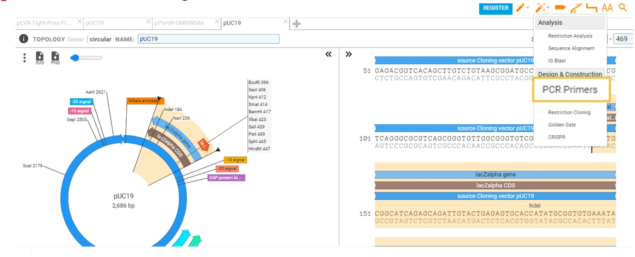Collapse map panel with left double chevron
635x257 pixels.
(x=328, y=54)
